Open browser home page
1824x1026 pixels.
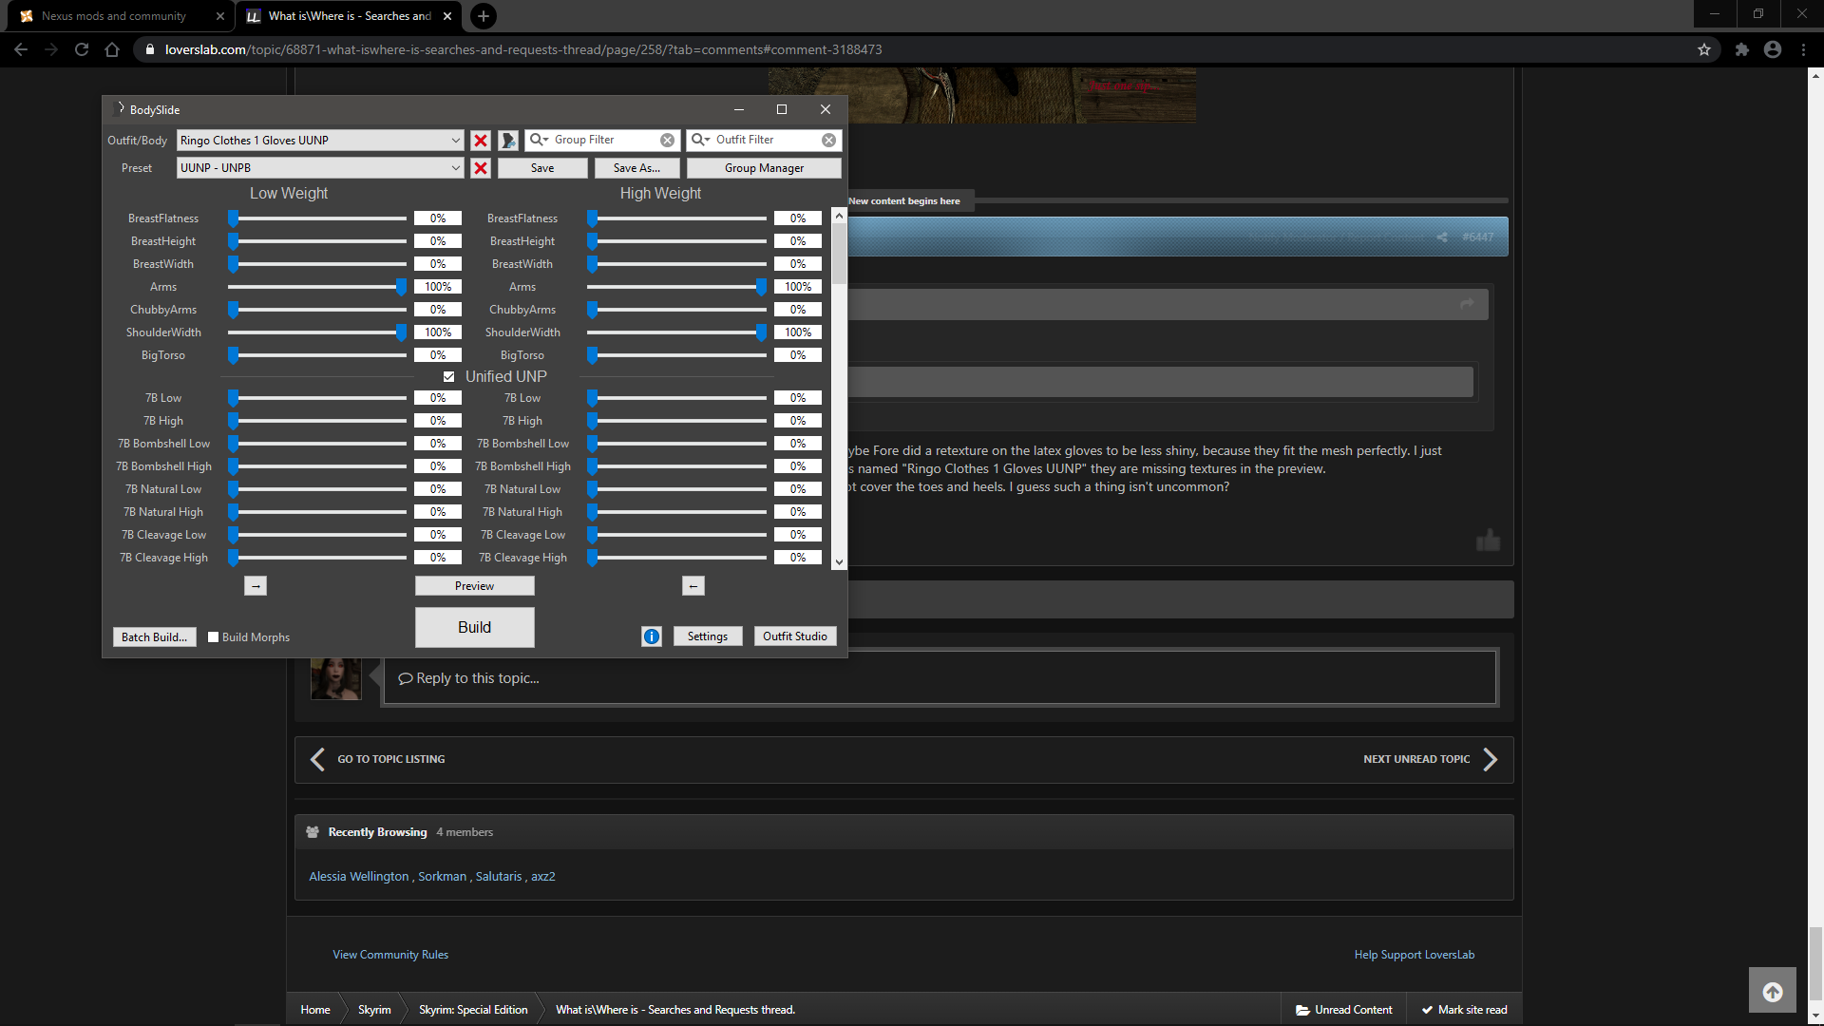112,49
